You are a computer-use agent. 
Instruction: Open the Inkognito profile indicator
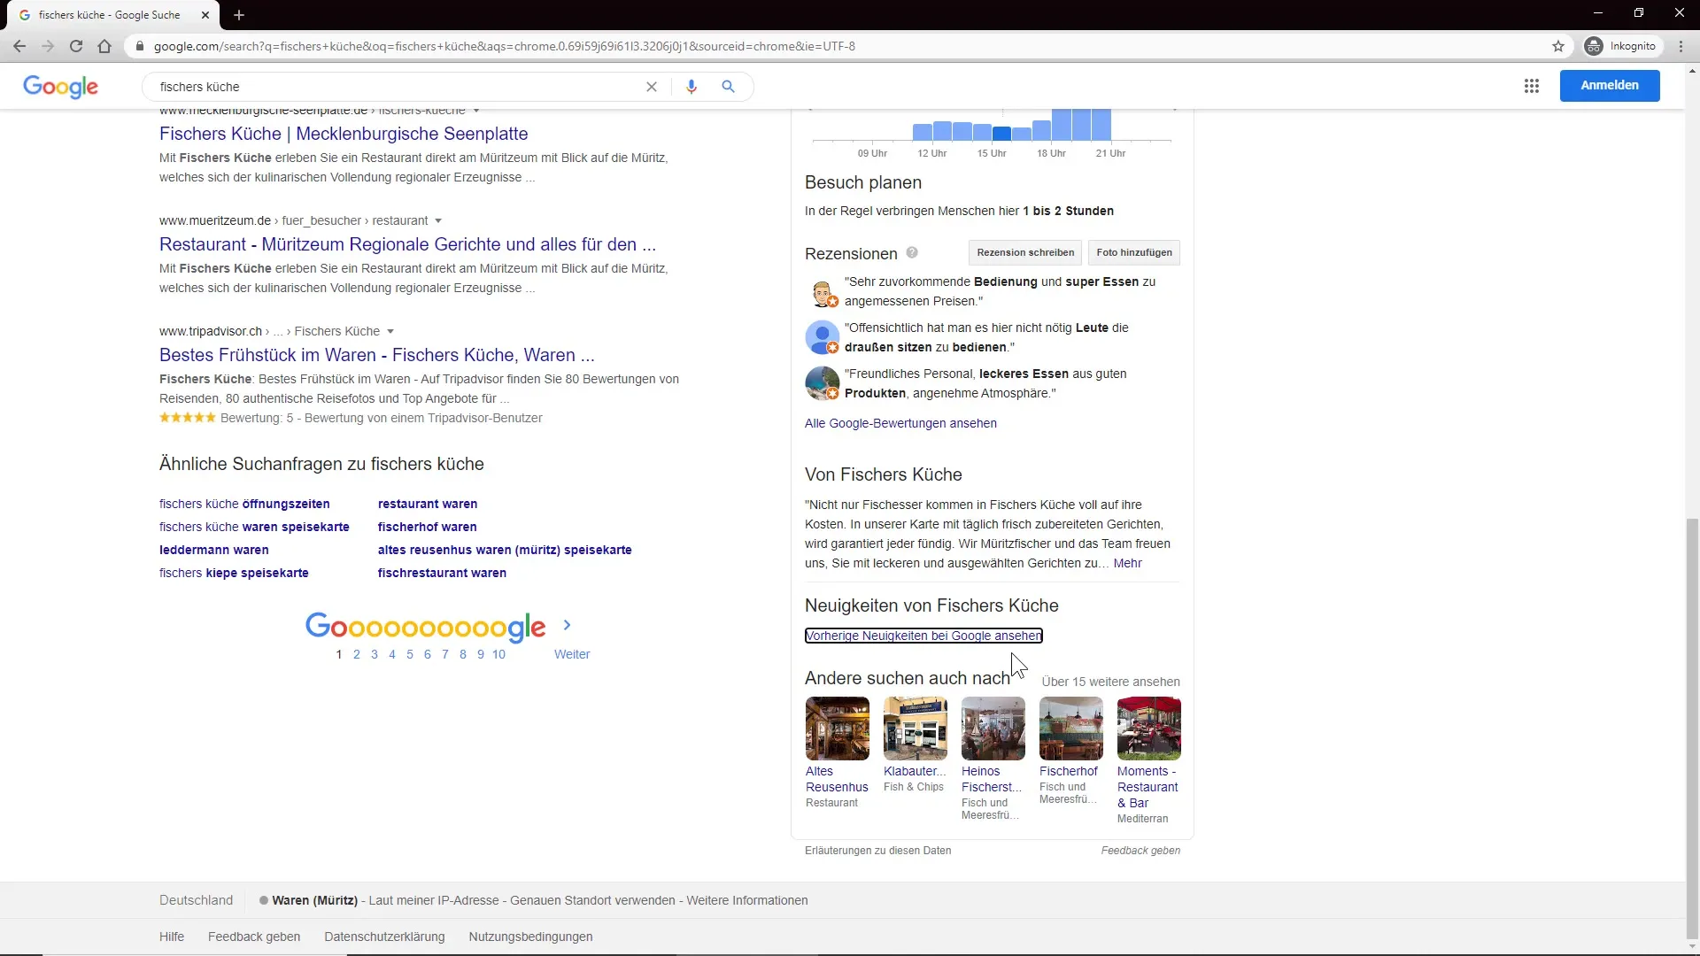1620,46
